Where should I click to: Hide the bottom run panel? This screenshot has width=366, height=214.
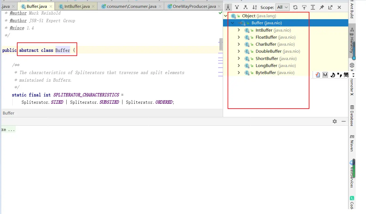pos(344,121)
